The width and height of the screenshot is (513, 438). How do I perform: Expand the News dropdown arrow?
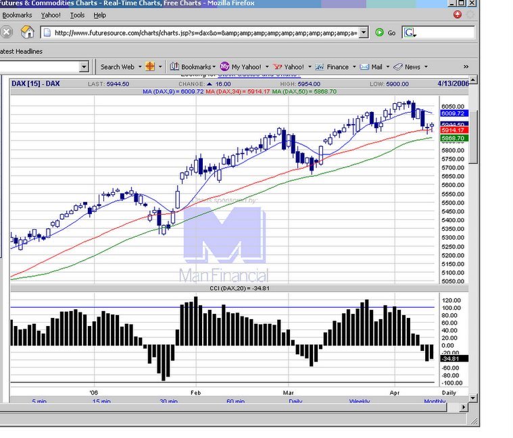point(426,67)
